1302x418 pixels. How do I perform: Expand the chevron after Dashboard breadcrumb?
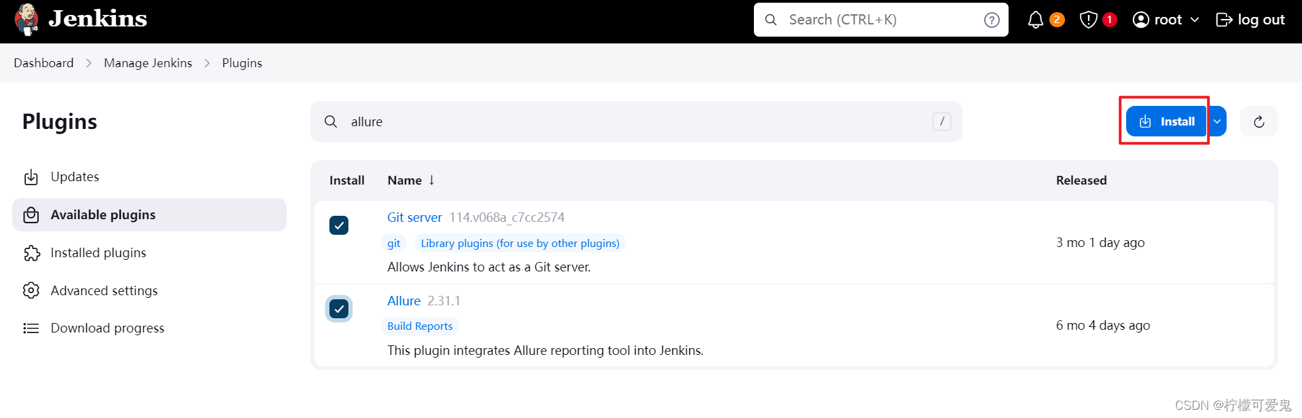point(89,63)
